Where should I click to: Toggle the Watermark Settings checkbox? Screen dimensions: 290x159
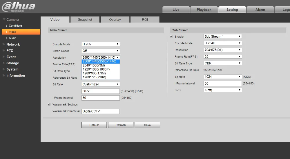click(49, 104)
